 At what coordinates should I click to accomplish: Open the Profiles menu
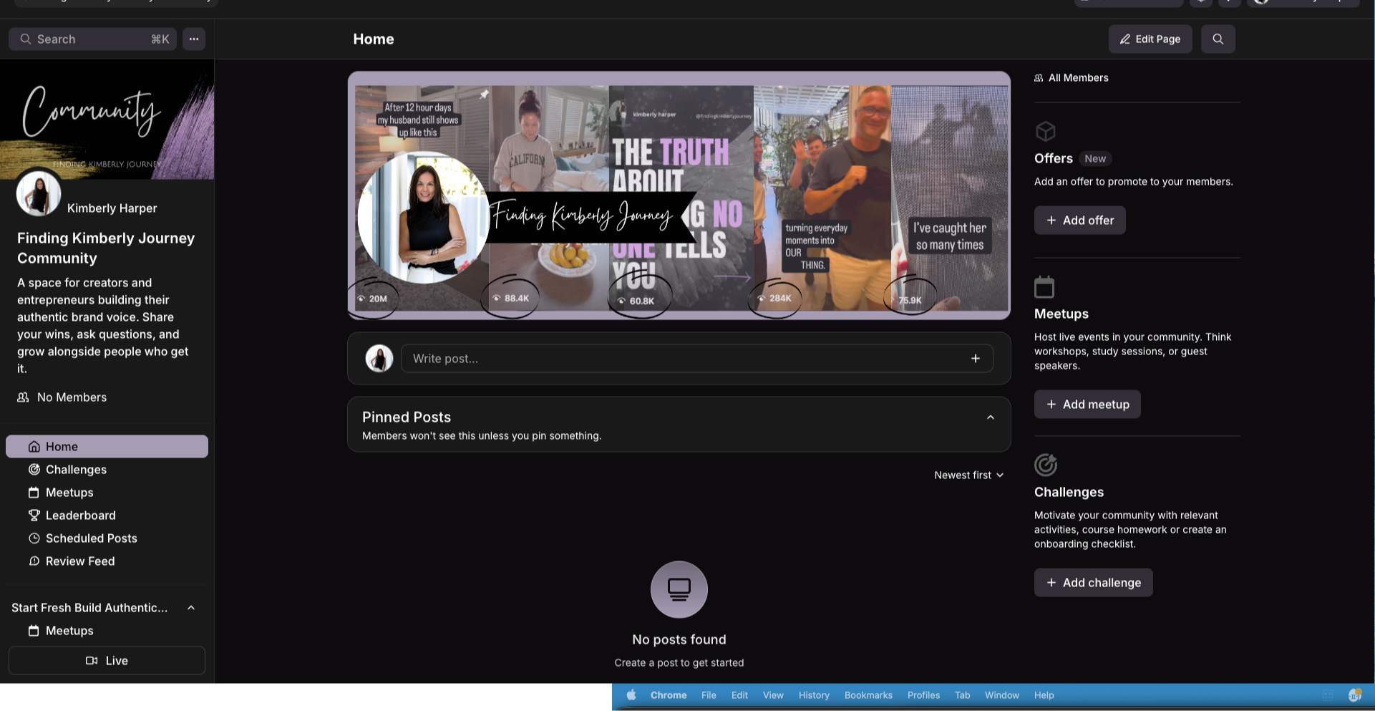point(923,695)
